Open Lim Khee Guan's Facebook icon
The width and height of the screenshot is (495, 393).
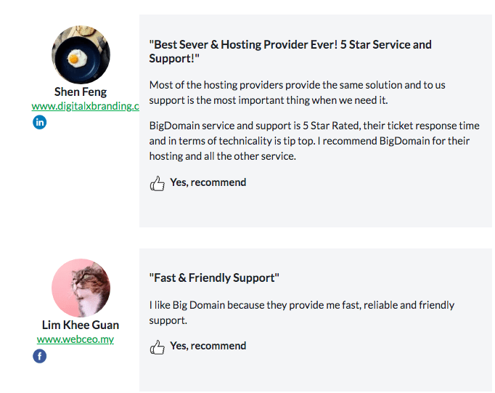coord(39,356)
